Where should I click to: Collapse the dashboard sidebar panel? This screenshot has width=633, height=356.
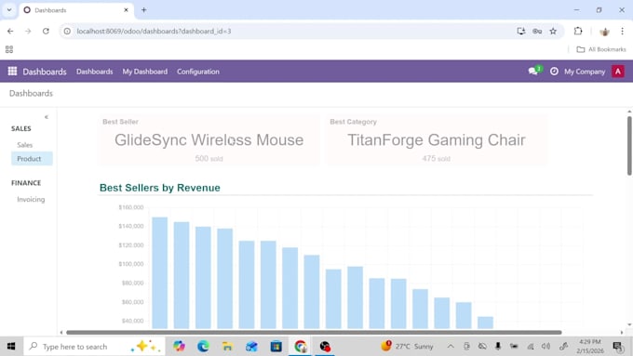point(47,117)
